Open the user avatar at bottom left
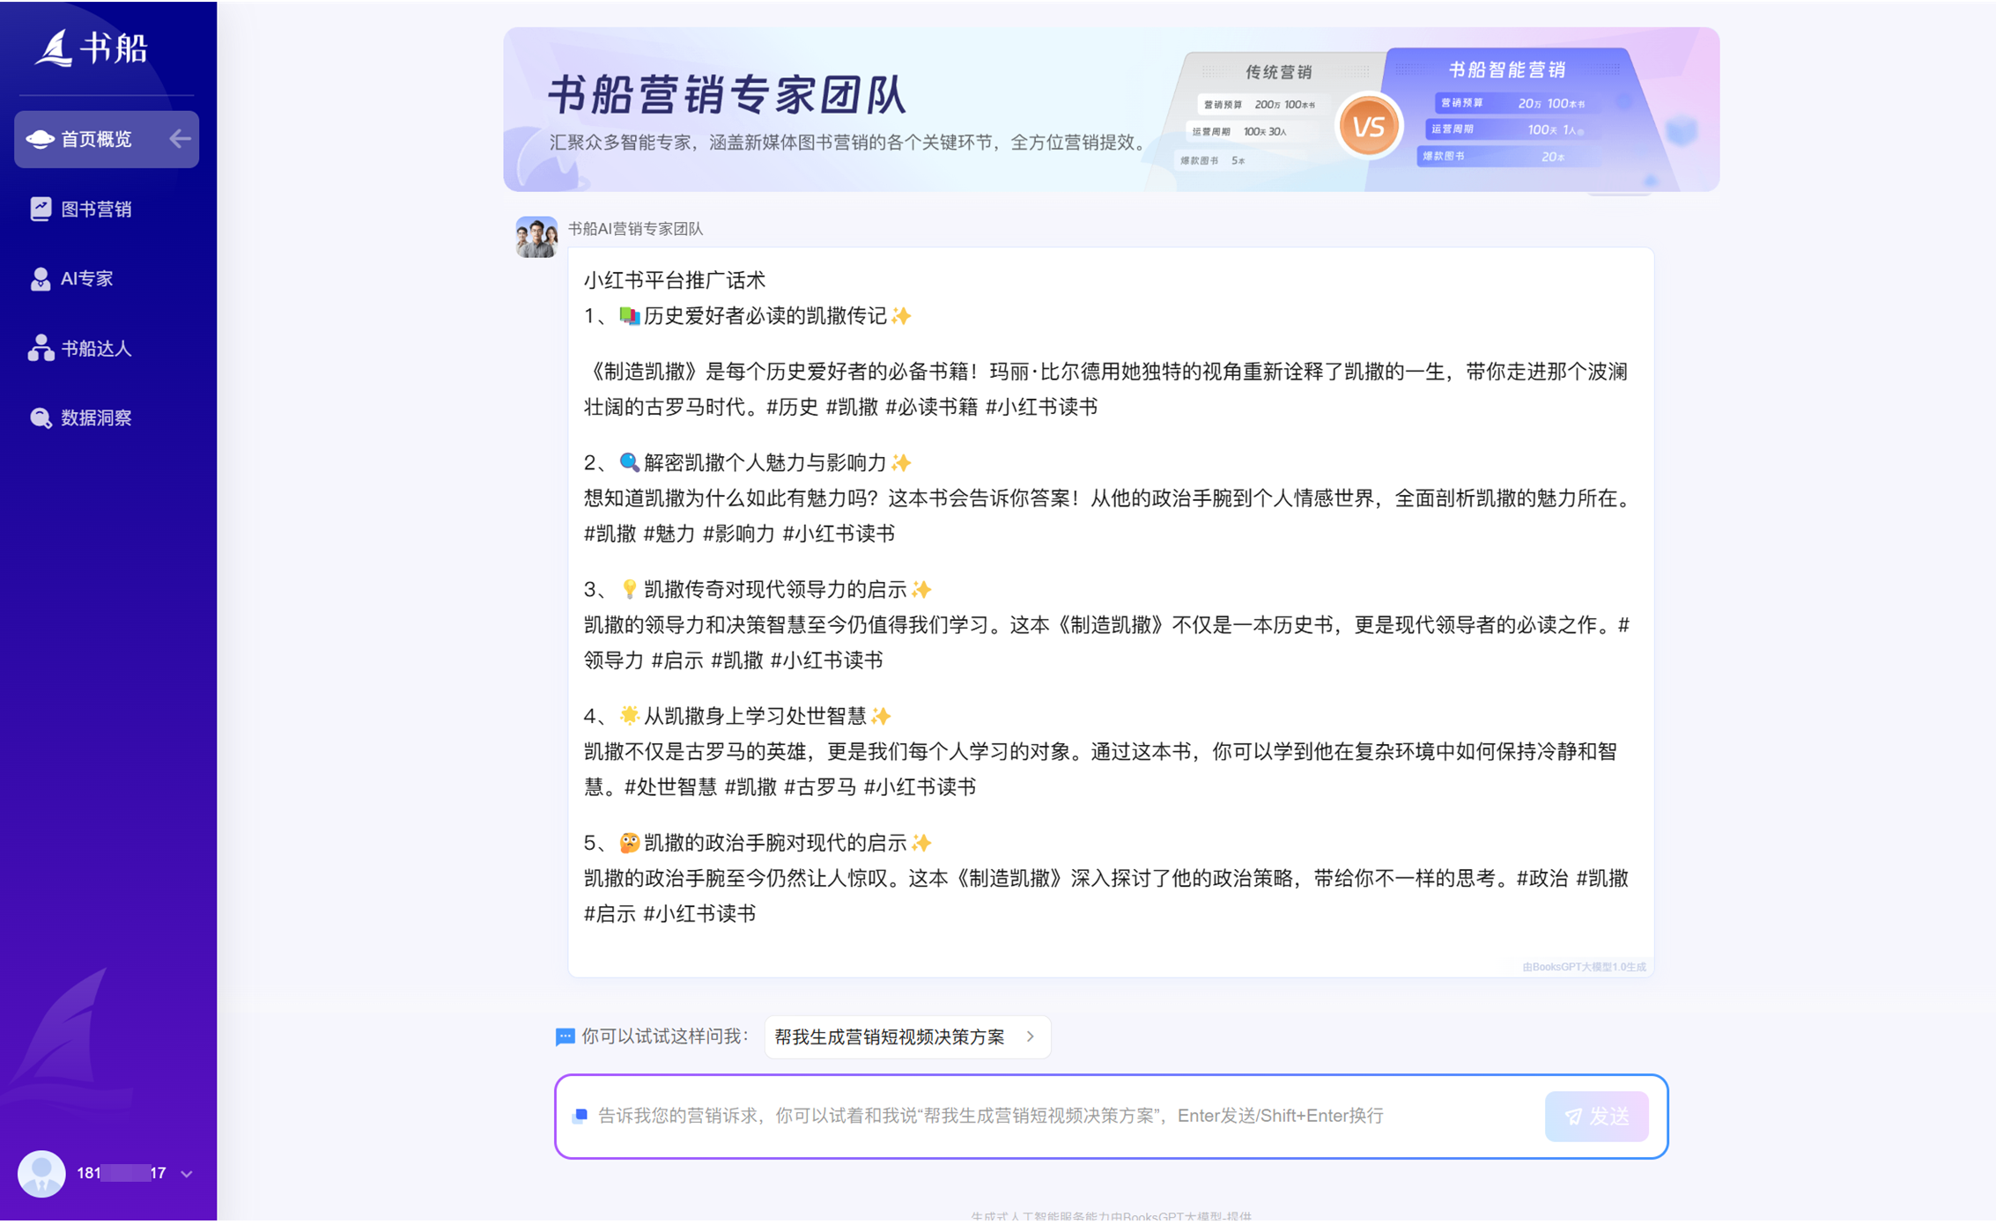The width and height of the screenshot is (1996, 1224). click(x=41, y=1174)
